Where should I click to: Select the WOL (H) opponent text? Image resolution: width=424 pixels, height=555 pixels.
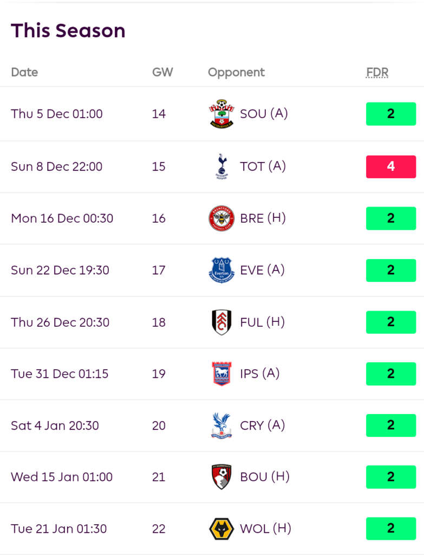265,528
